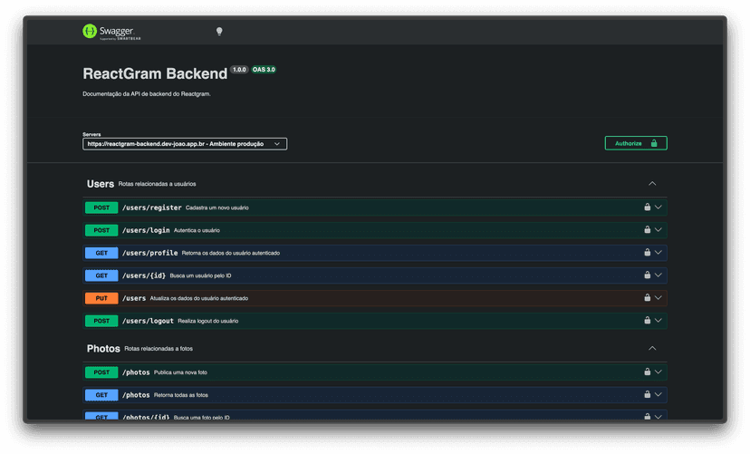Collapse the Users section

[652, 184]
